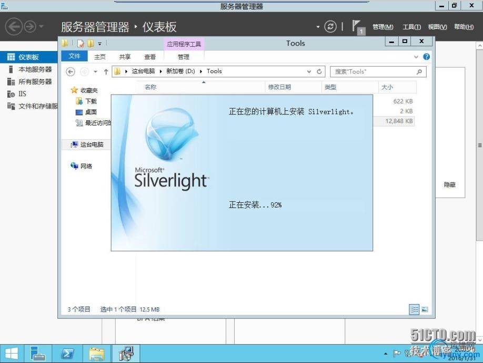Screen dimensions: 483x363
Task: Open 最近访问的位置 in the navigation pane
Action: tap(93, 123)
